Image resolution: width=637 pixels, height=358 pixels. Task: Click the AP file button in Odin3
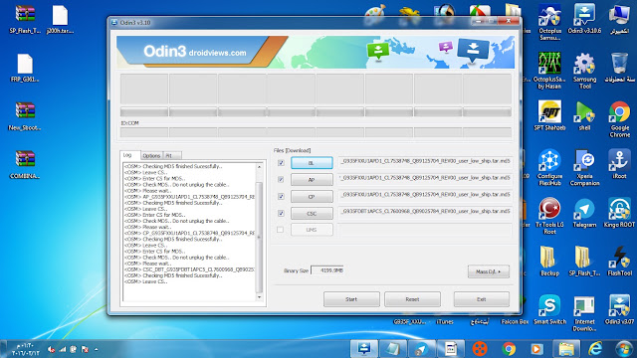pos(312,180)
